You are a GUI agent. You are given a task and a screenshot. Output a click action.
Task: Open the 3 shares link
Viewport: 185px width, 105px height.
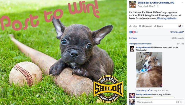tap(133, 38)
